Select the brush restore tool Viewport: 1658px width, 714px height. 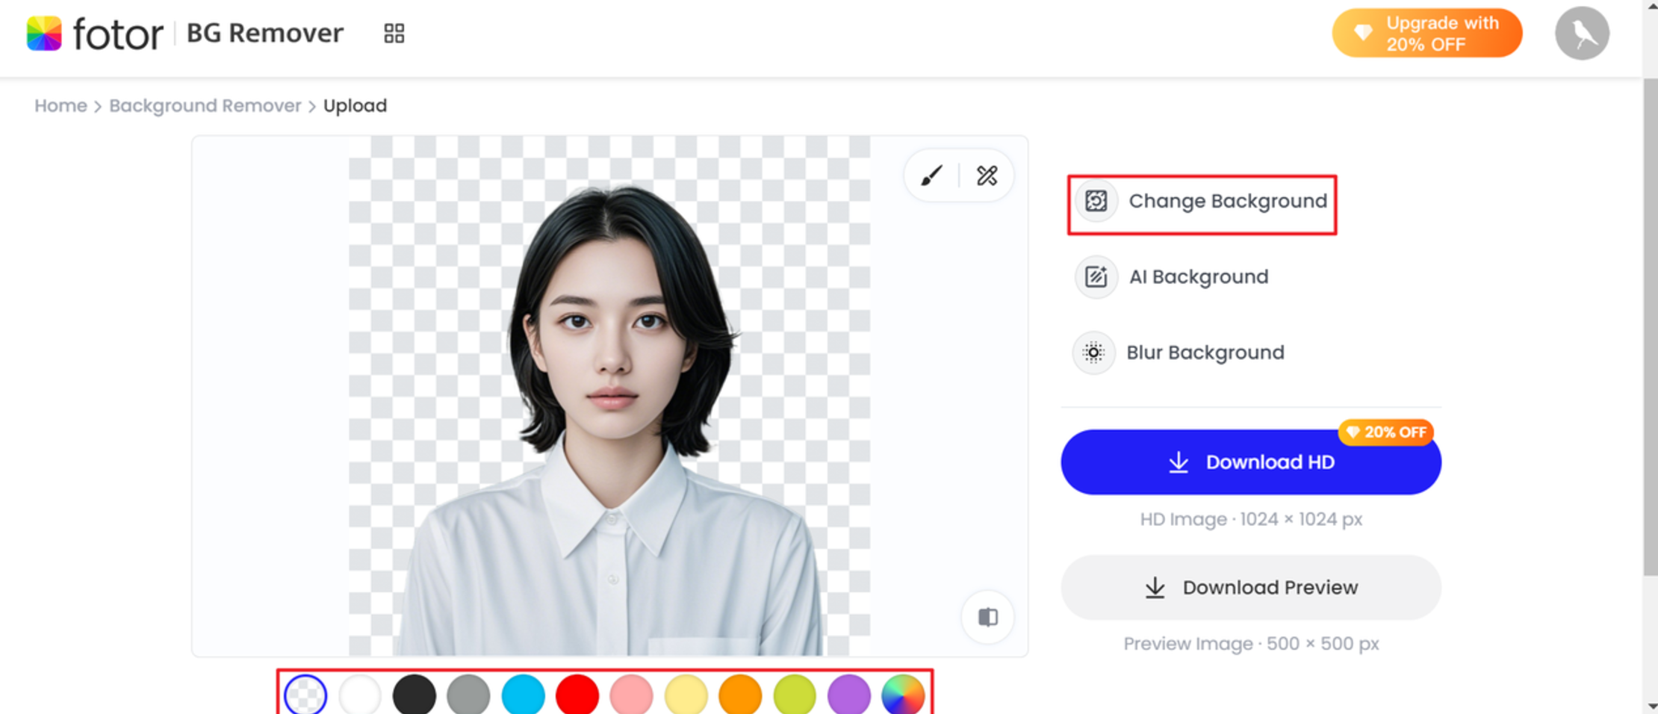tap(931, 176)
